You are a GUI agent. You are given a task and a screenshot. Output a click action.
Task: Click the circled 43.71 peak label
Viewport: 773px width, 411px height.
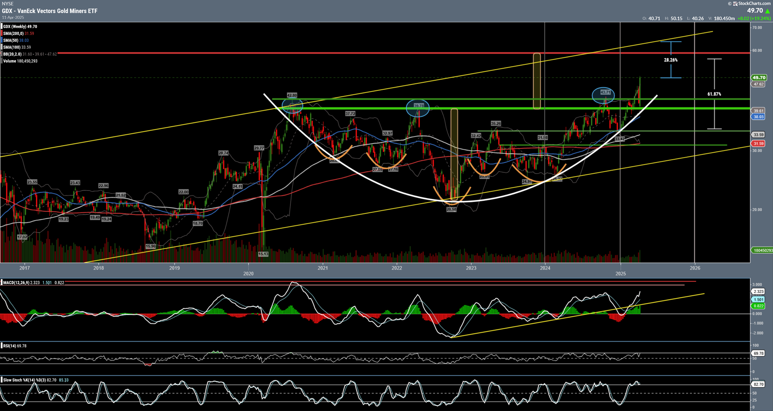[605, 92]
